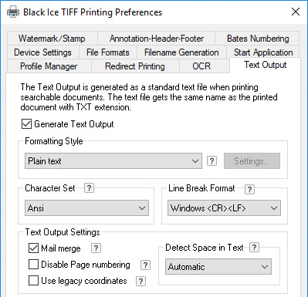The height and width of the screenshot is (297, 308).
Task: Switch to the OCR tab
Action: 201,66
